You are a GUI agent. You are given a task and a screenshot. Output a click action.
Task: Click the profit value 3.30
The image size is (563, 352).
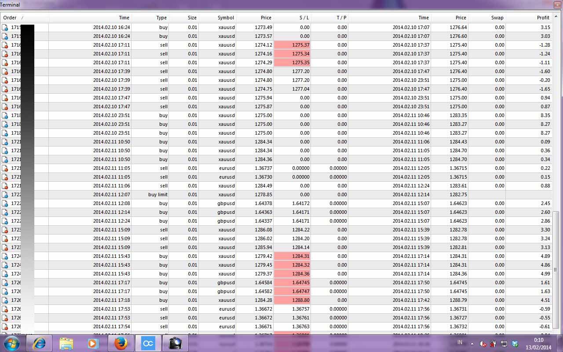[x=545, y=230]
